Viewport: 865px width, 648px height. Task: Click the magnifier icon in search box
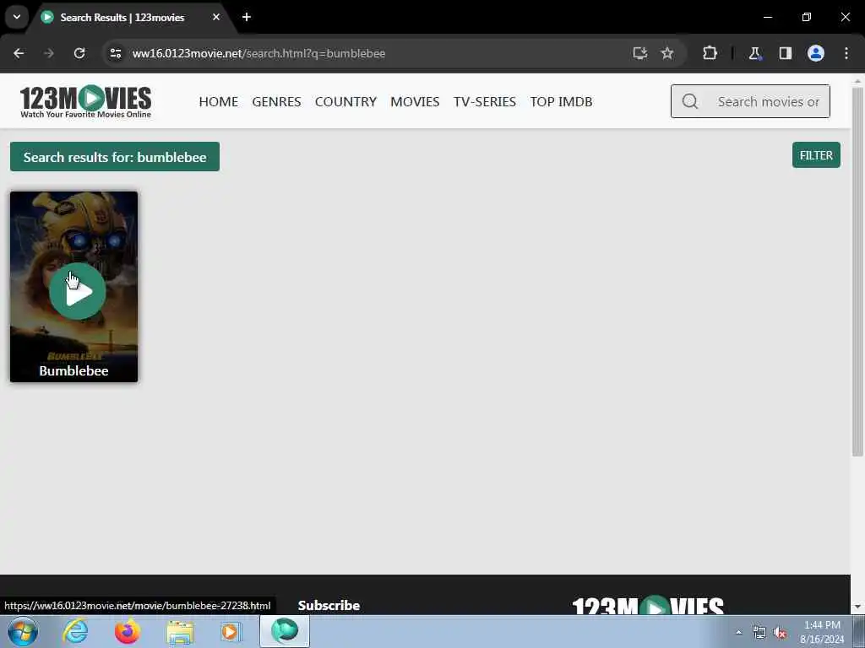690,101
